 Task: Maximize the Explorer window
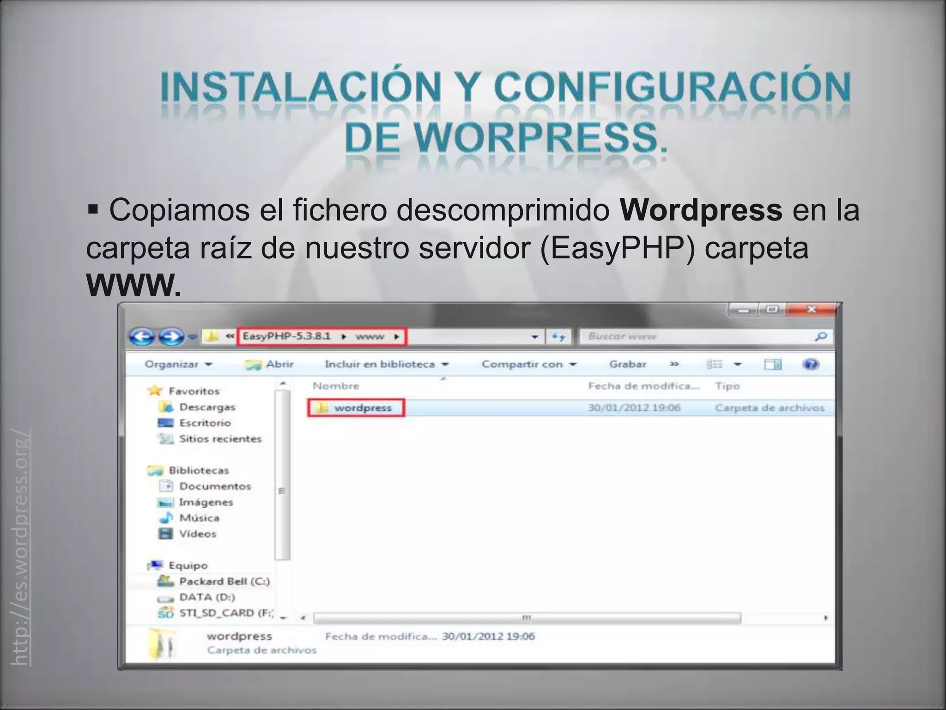772,310
